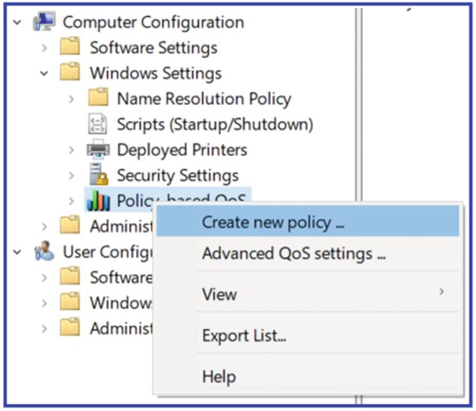Collapse the Windows Settings tree node

(44, 73)
